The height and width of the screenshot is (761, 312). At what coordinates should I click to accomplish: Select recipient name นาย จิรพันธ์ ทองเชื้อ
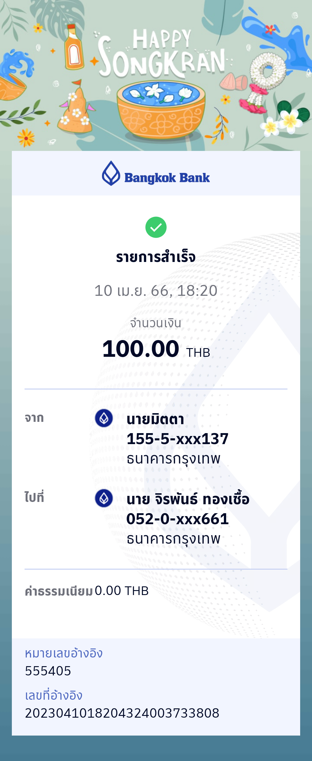point(188,499)
